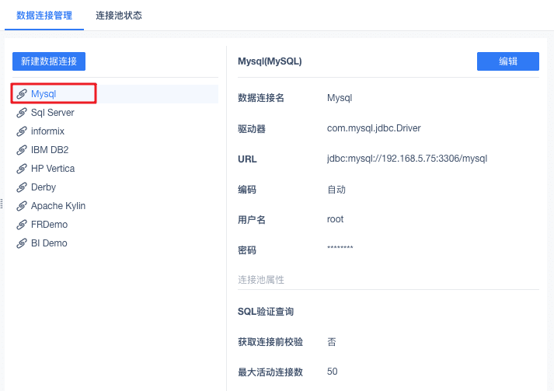Click the 新建数据连接 button
This screenshot has width=554, height=391.
(49, 61)
